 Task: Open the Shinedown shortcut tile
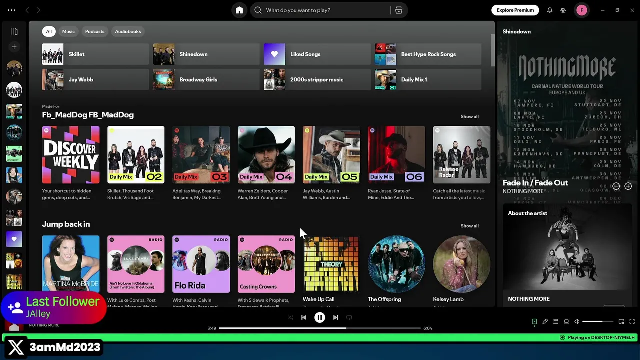pos(206,54)
